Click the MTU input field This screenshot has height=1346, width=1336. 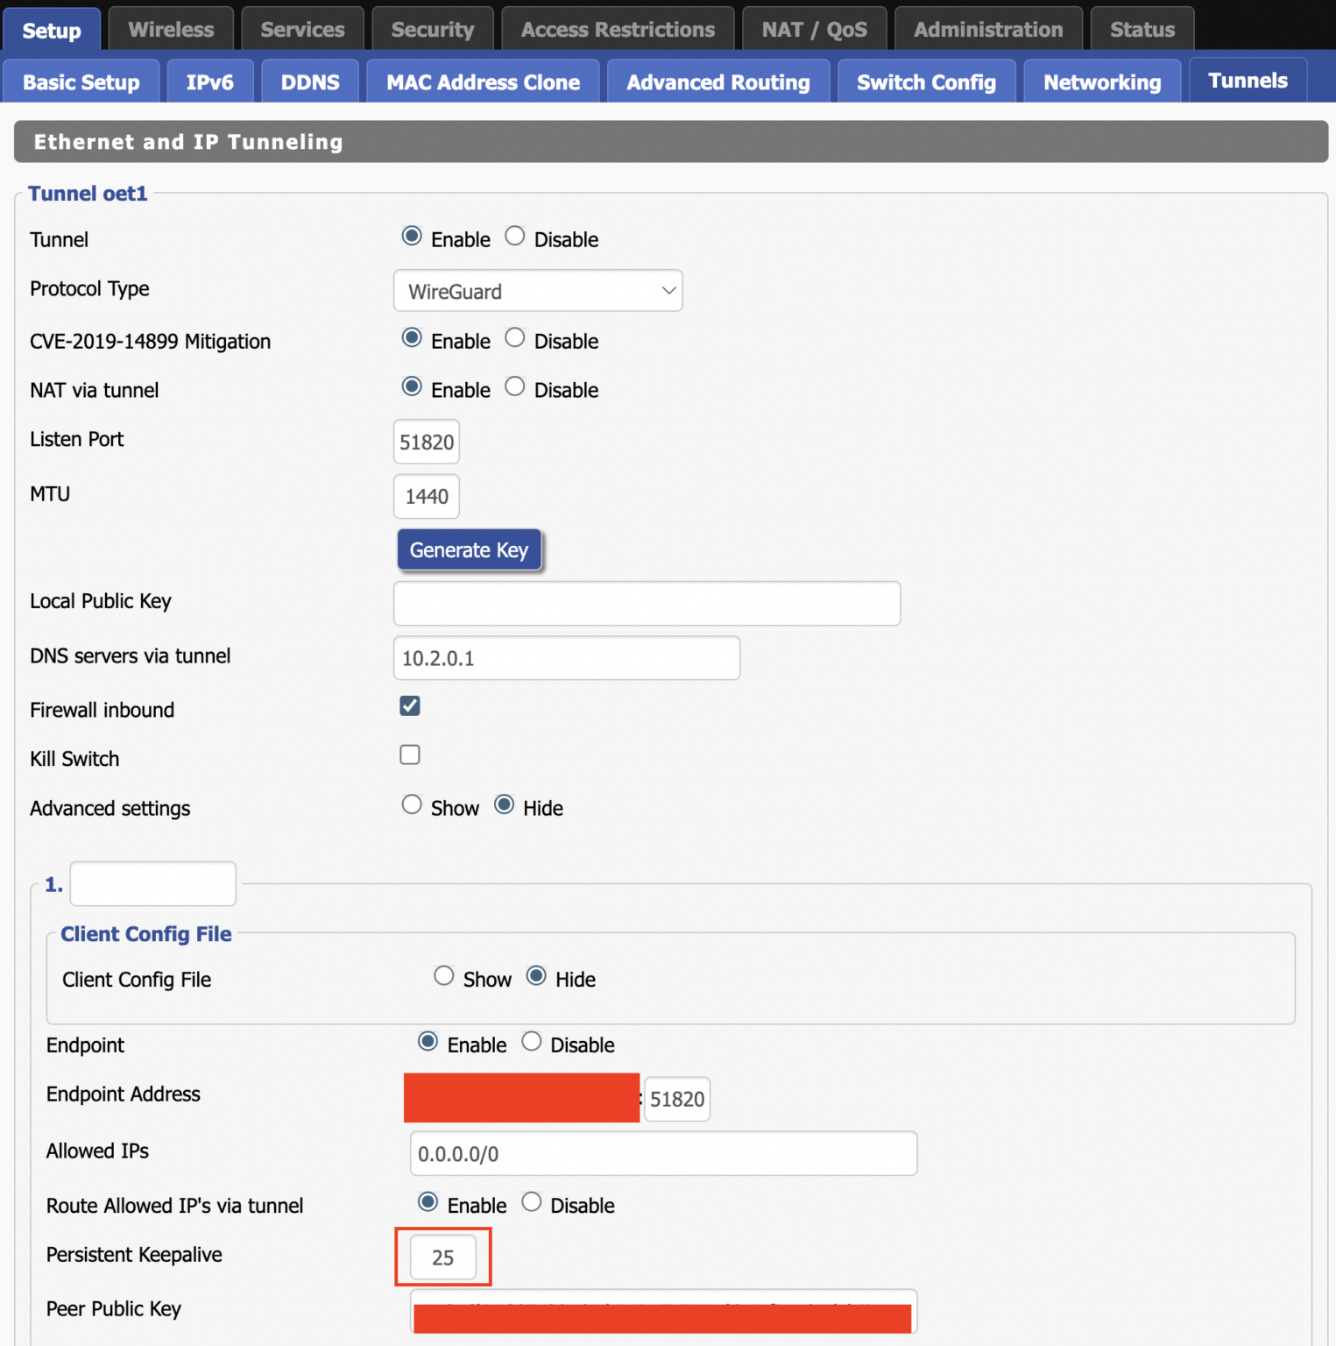pos(427,497)
